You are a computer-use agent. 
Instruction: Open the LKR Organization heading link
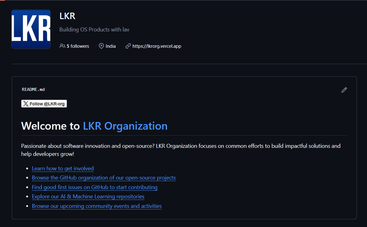coord(125,126)
